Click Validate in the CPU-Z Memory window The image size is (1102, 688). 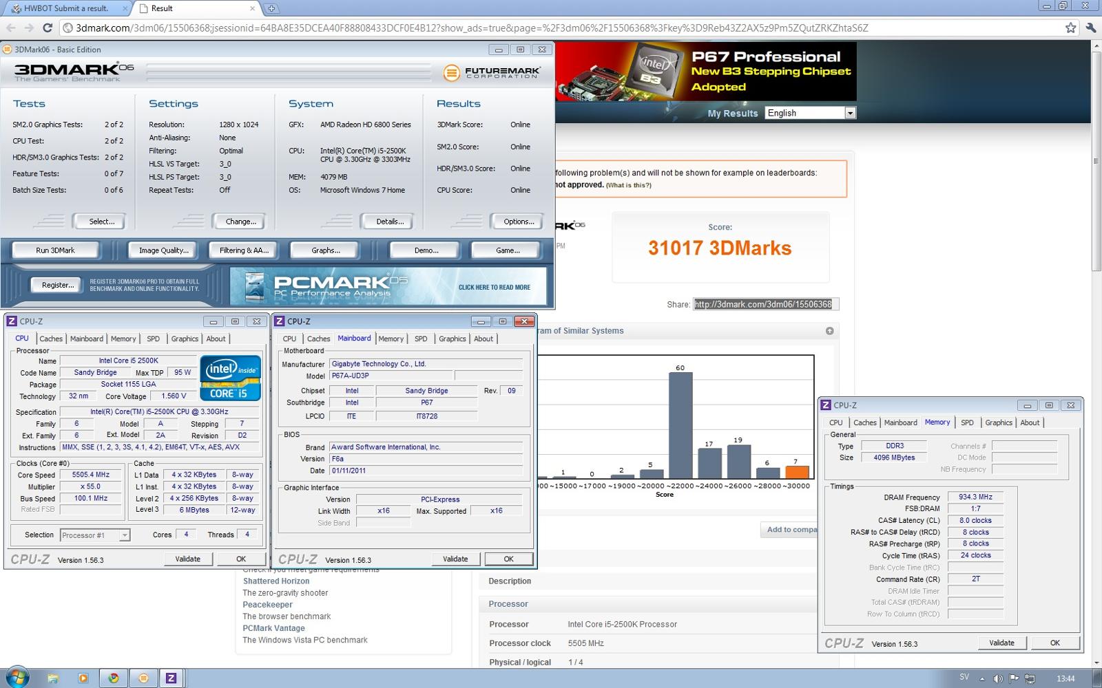coord(1001,643)
